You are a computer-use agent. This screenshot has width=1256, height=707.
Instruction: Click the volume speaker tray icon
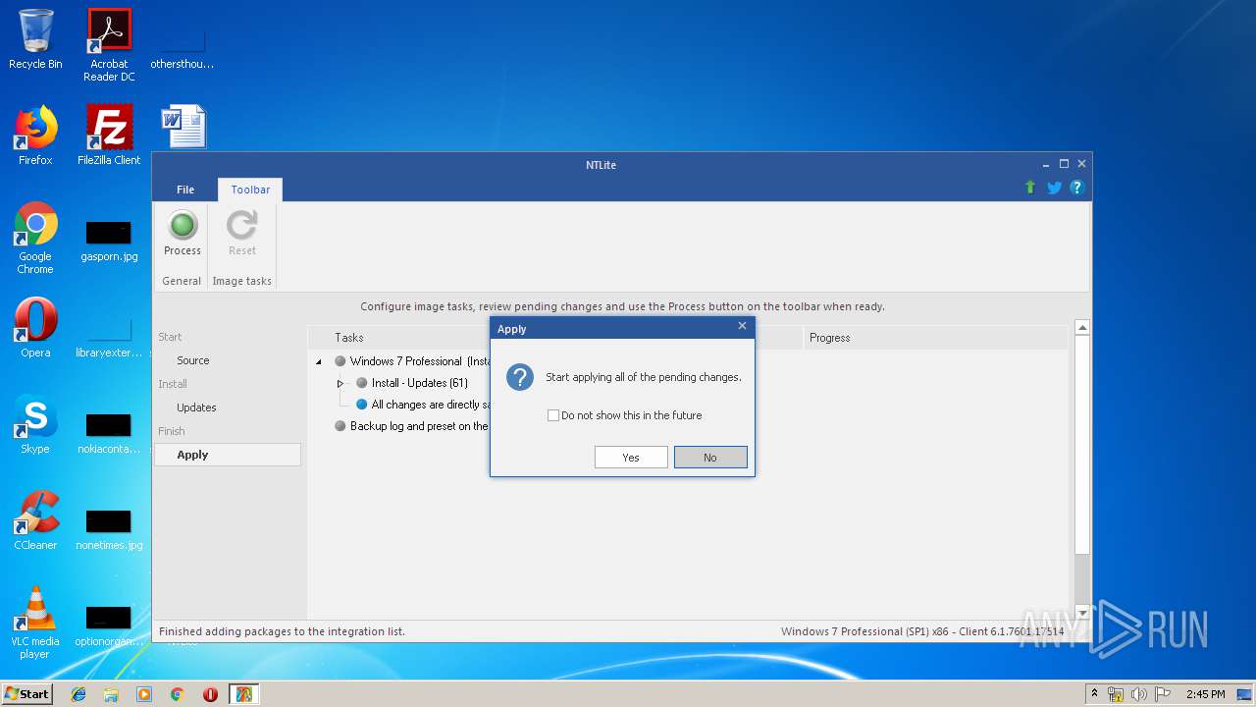pyautogui.click(x=1139, y=694)
